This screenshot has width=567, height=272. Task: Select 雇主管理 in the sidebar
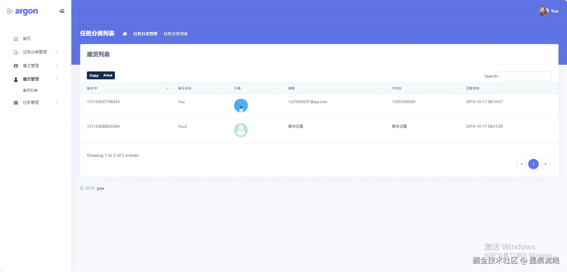click(x=31, y=66)
